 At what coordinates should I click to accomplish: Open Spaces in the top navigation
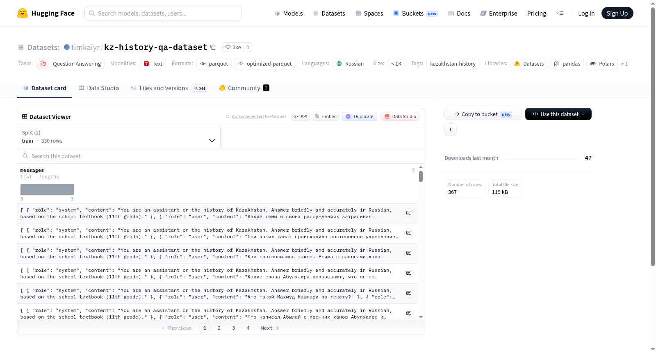tap(369, 13)
